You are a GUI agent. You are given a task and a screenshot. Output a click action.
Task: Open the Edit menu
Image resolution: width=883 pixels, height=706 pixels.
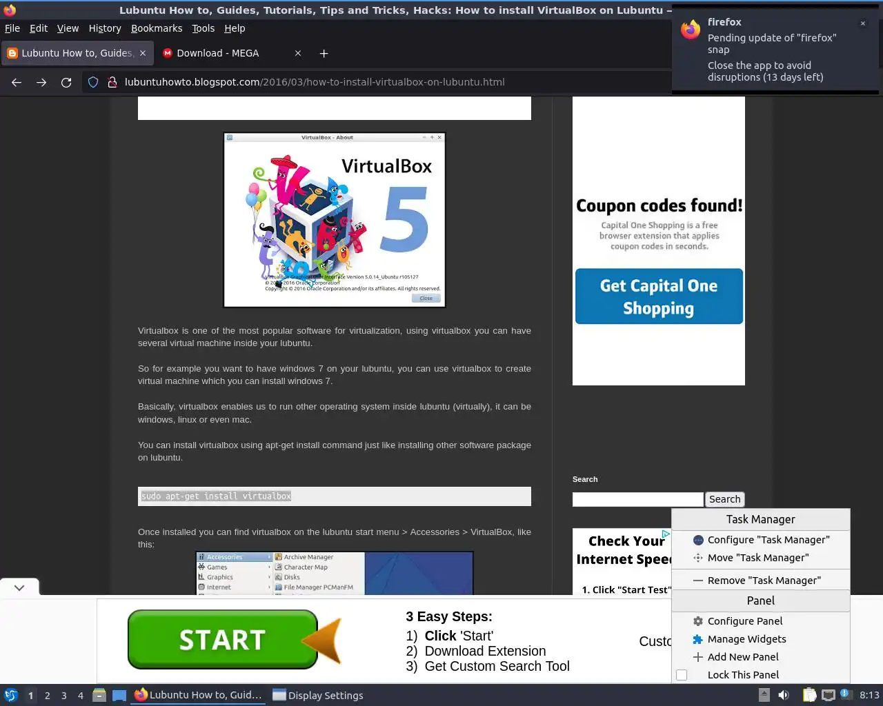(x=39, y=28)
